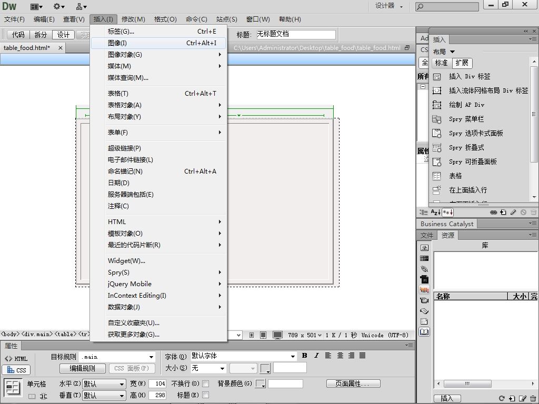Open the Vertical alignment dropdown
The width and height of the screenshot is (539, 404).
(104, 396)
